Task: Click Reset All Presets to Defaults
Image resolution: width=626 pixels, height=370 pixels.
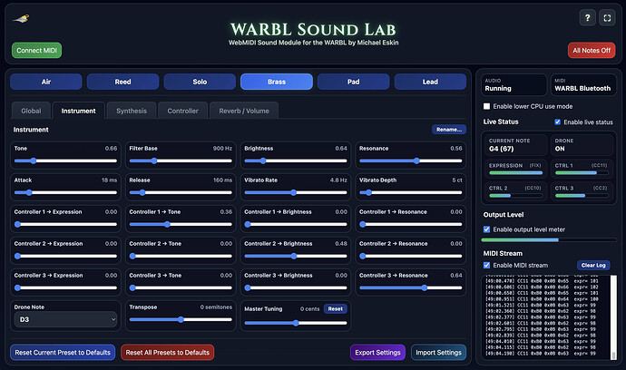Action: (167, 353)
